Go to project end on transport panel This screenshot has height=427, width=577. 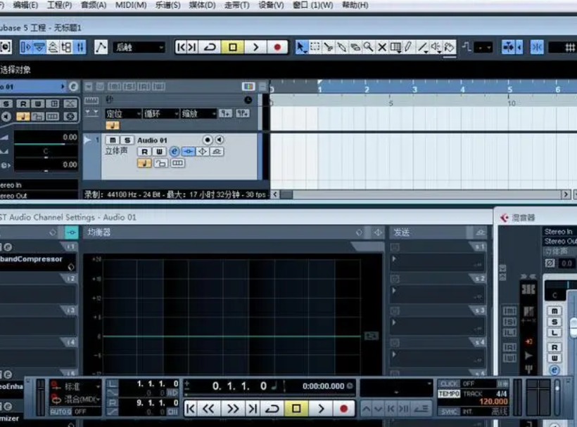(x=253, y=408)
